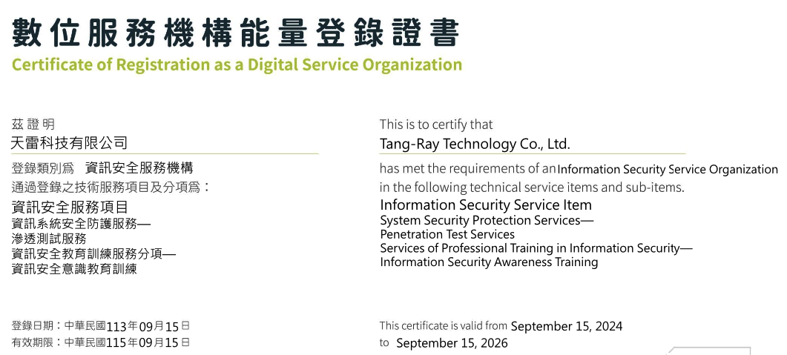Image resolution: width=787 pixels, height=355 pixels.
Task: Click 'This is to certify that' text
Action: [436, 125]
